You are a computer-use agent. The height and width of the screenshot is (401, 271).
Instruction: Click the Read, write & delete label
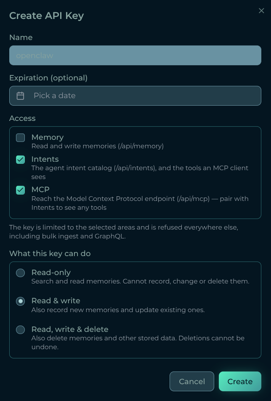tap(70, 329)
